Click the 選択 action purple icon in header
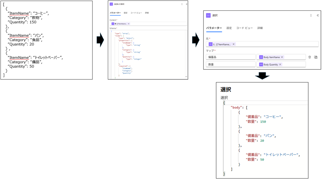Image resolution: width=322 pixels, height=179 pixels. [208, 15]
